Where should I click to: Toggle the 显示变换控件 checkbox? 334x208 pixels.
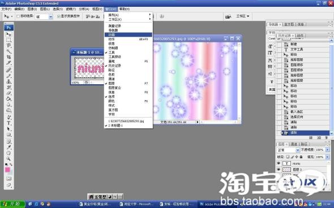(x=59, y=16)
